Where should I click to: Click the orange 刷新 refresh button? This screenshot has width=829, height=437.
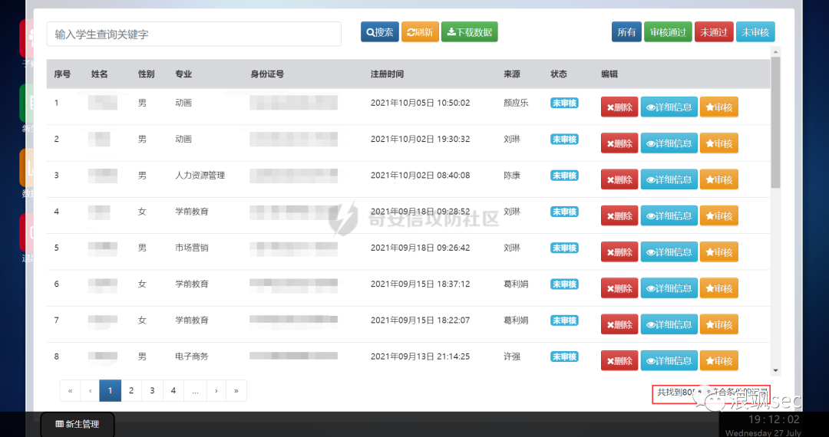tap(420, 32)
